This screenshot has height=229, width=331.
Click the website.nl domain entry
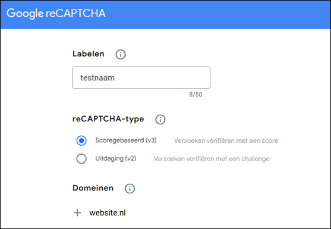(108, 213)
